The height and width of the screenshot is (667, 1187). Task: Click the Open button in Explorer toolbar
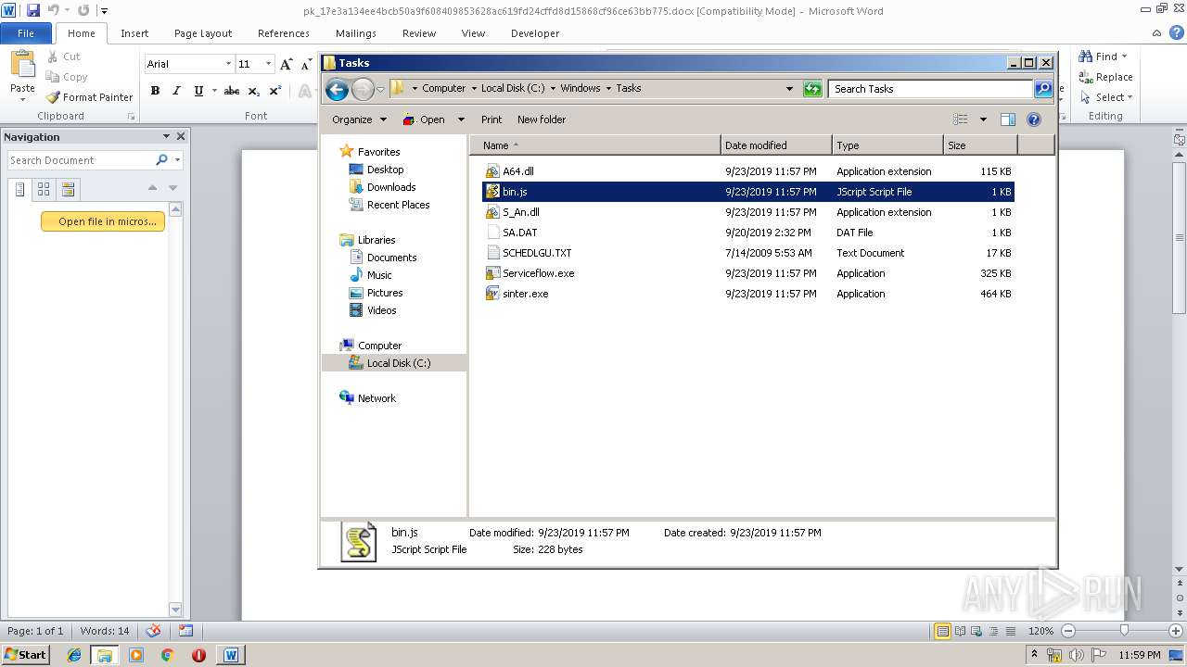pos(424,120)
